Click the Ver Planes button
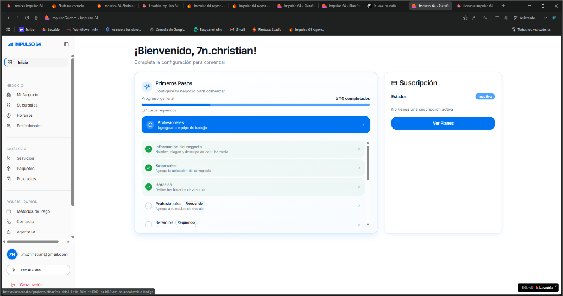This screenshot has width=563, height=296. pyautogui.click(x=443, y=123)
